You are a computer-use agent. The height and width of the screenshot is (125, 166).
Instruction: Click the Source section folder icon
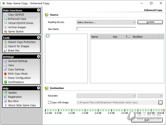[46, 15]
